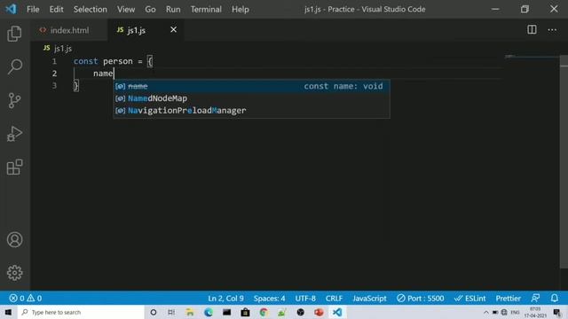
Task: Open PowerPoint from the taskbar
Action: 319,312
